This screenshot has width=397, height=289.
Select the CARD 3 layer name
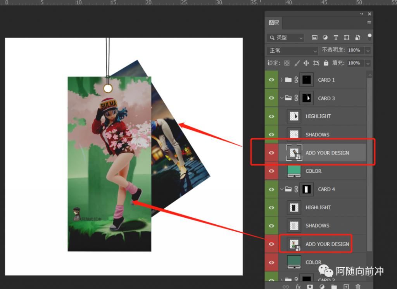(x=326, y=98)
